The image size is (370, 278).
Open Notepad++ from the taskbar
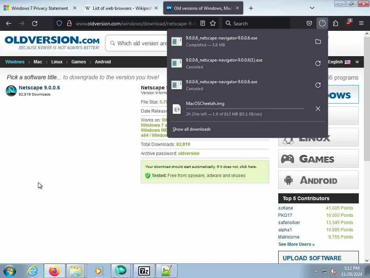tap(166, 271)
